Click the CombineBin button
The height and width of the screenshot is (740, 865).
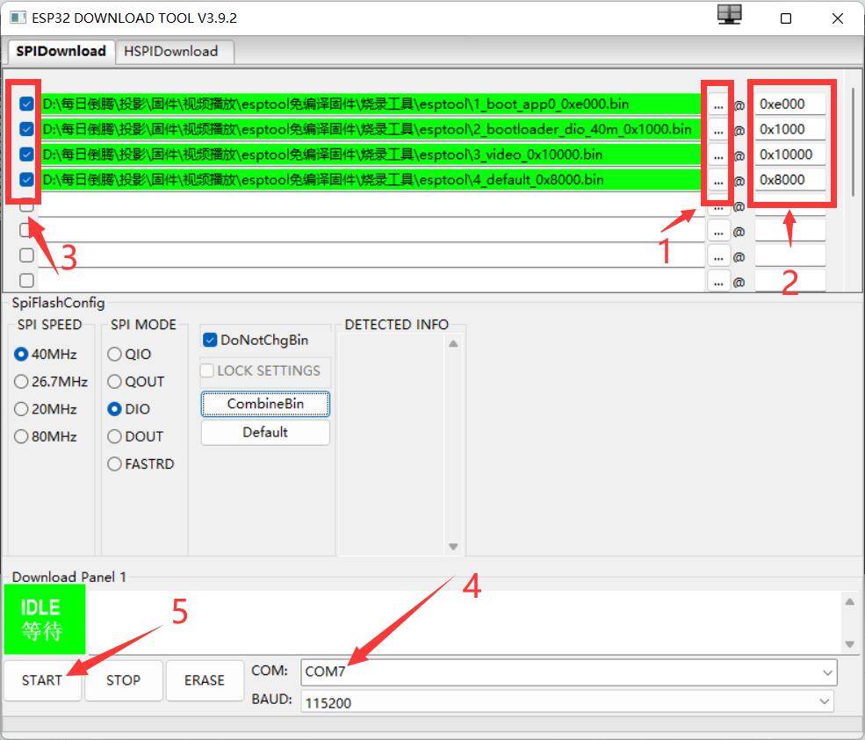click(265, 404)
